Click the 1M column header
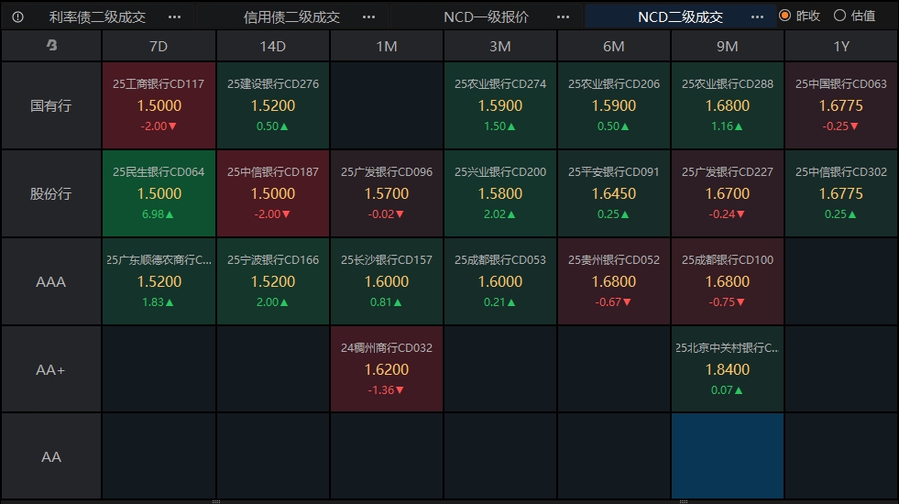 [x=387, y=46]
